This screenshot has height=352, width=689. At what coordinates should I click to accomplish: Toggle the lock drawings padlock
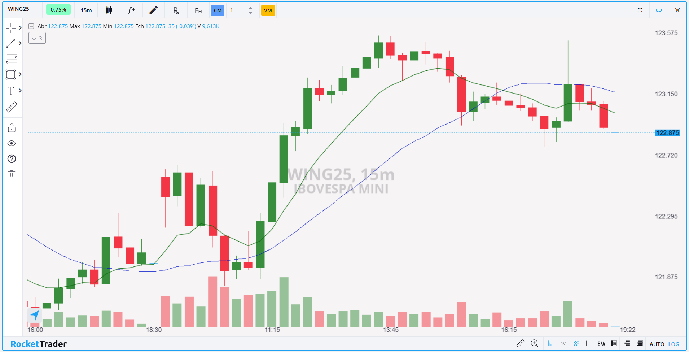pos(12,128)
